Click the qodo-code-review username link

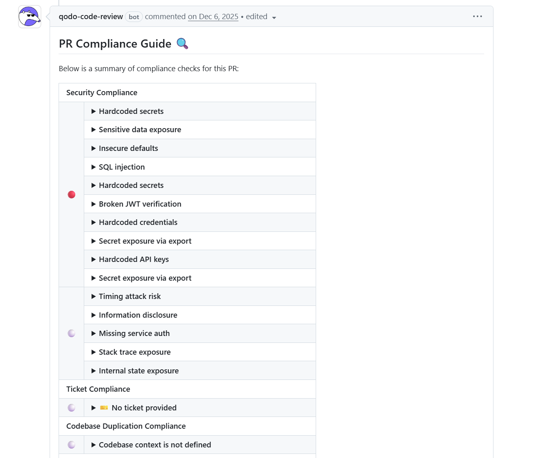click(x=90, y=17)
